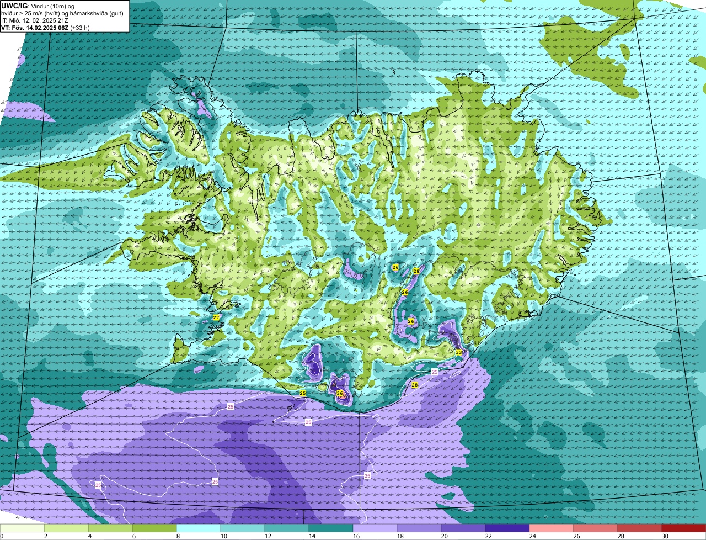The width and height of the screenshot is (706, 540).
Task: Select the yellow 25 gust marker on the south coast
Action: pyautogui.click(x=303, y=393)
